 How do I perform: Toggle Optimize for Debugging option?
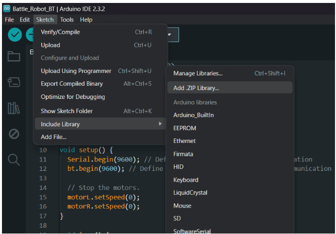pos(73,97)
